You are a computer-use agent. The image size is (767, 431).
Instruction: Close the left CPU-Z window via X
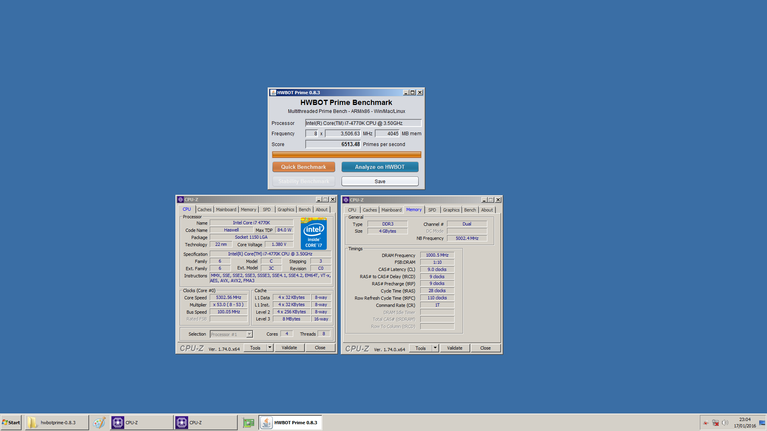coord(333,200)
